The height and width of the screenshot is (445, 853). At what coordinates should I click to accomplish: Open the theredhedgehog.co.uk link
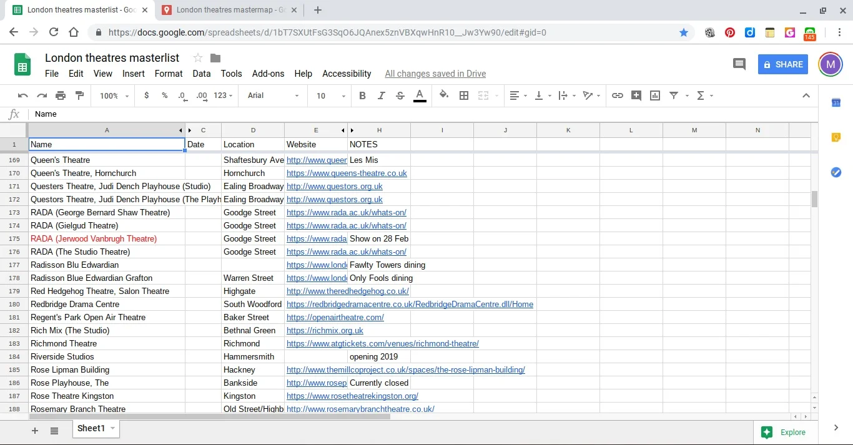click(348, 291)
